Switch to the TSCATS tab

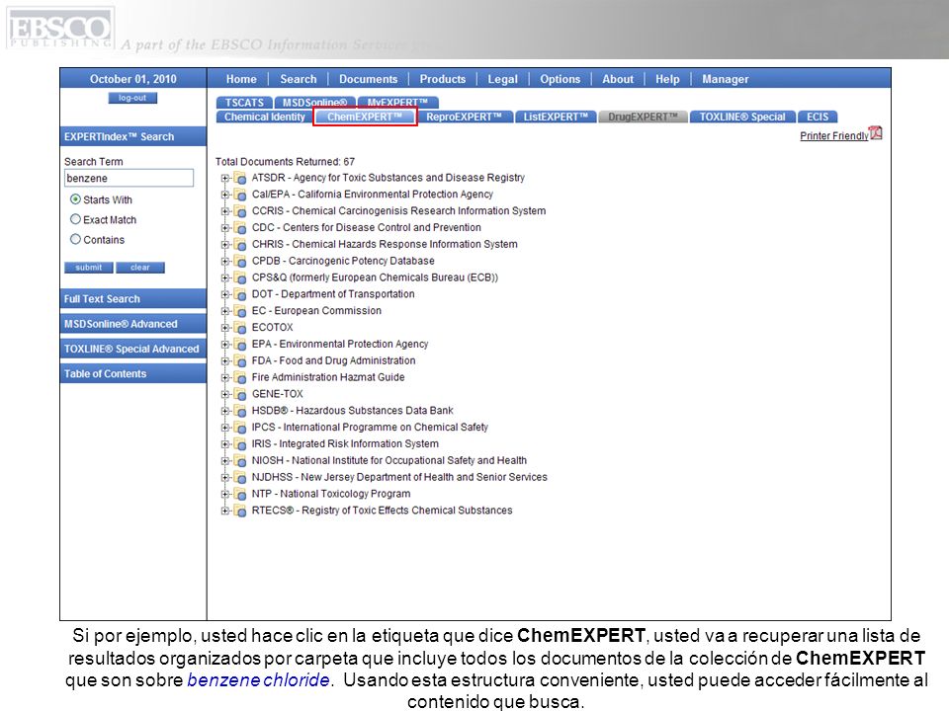[244, 102]
